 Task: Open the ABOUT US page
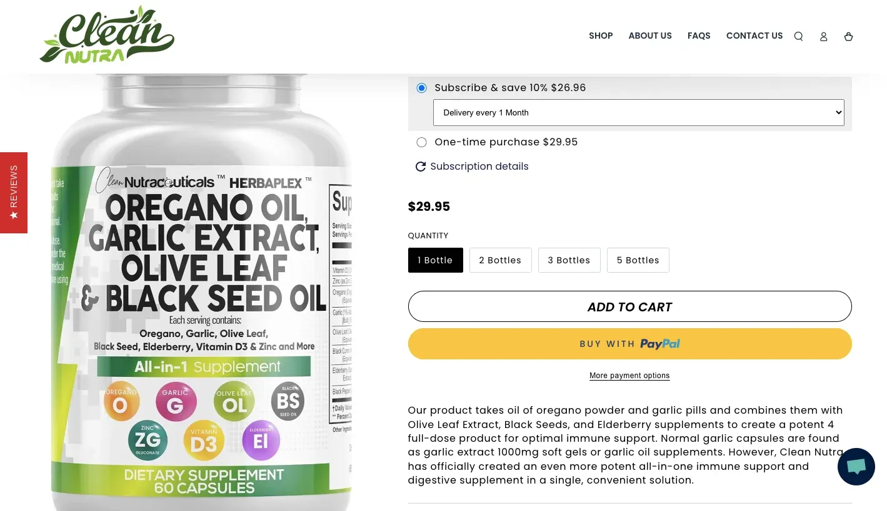click(x=650, y=36)
